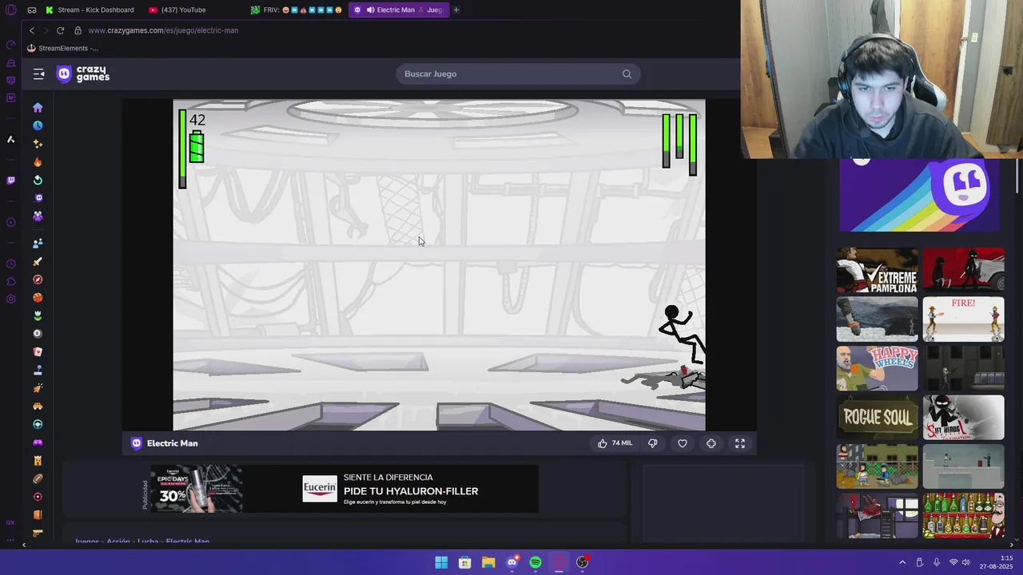Click Electric Man title below game

(172, 443)
